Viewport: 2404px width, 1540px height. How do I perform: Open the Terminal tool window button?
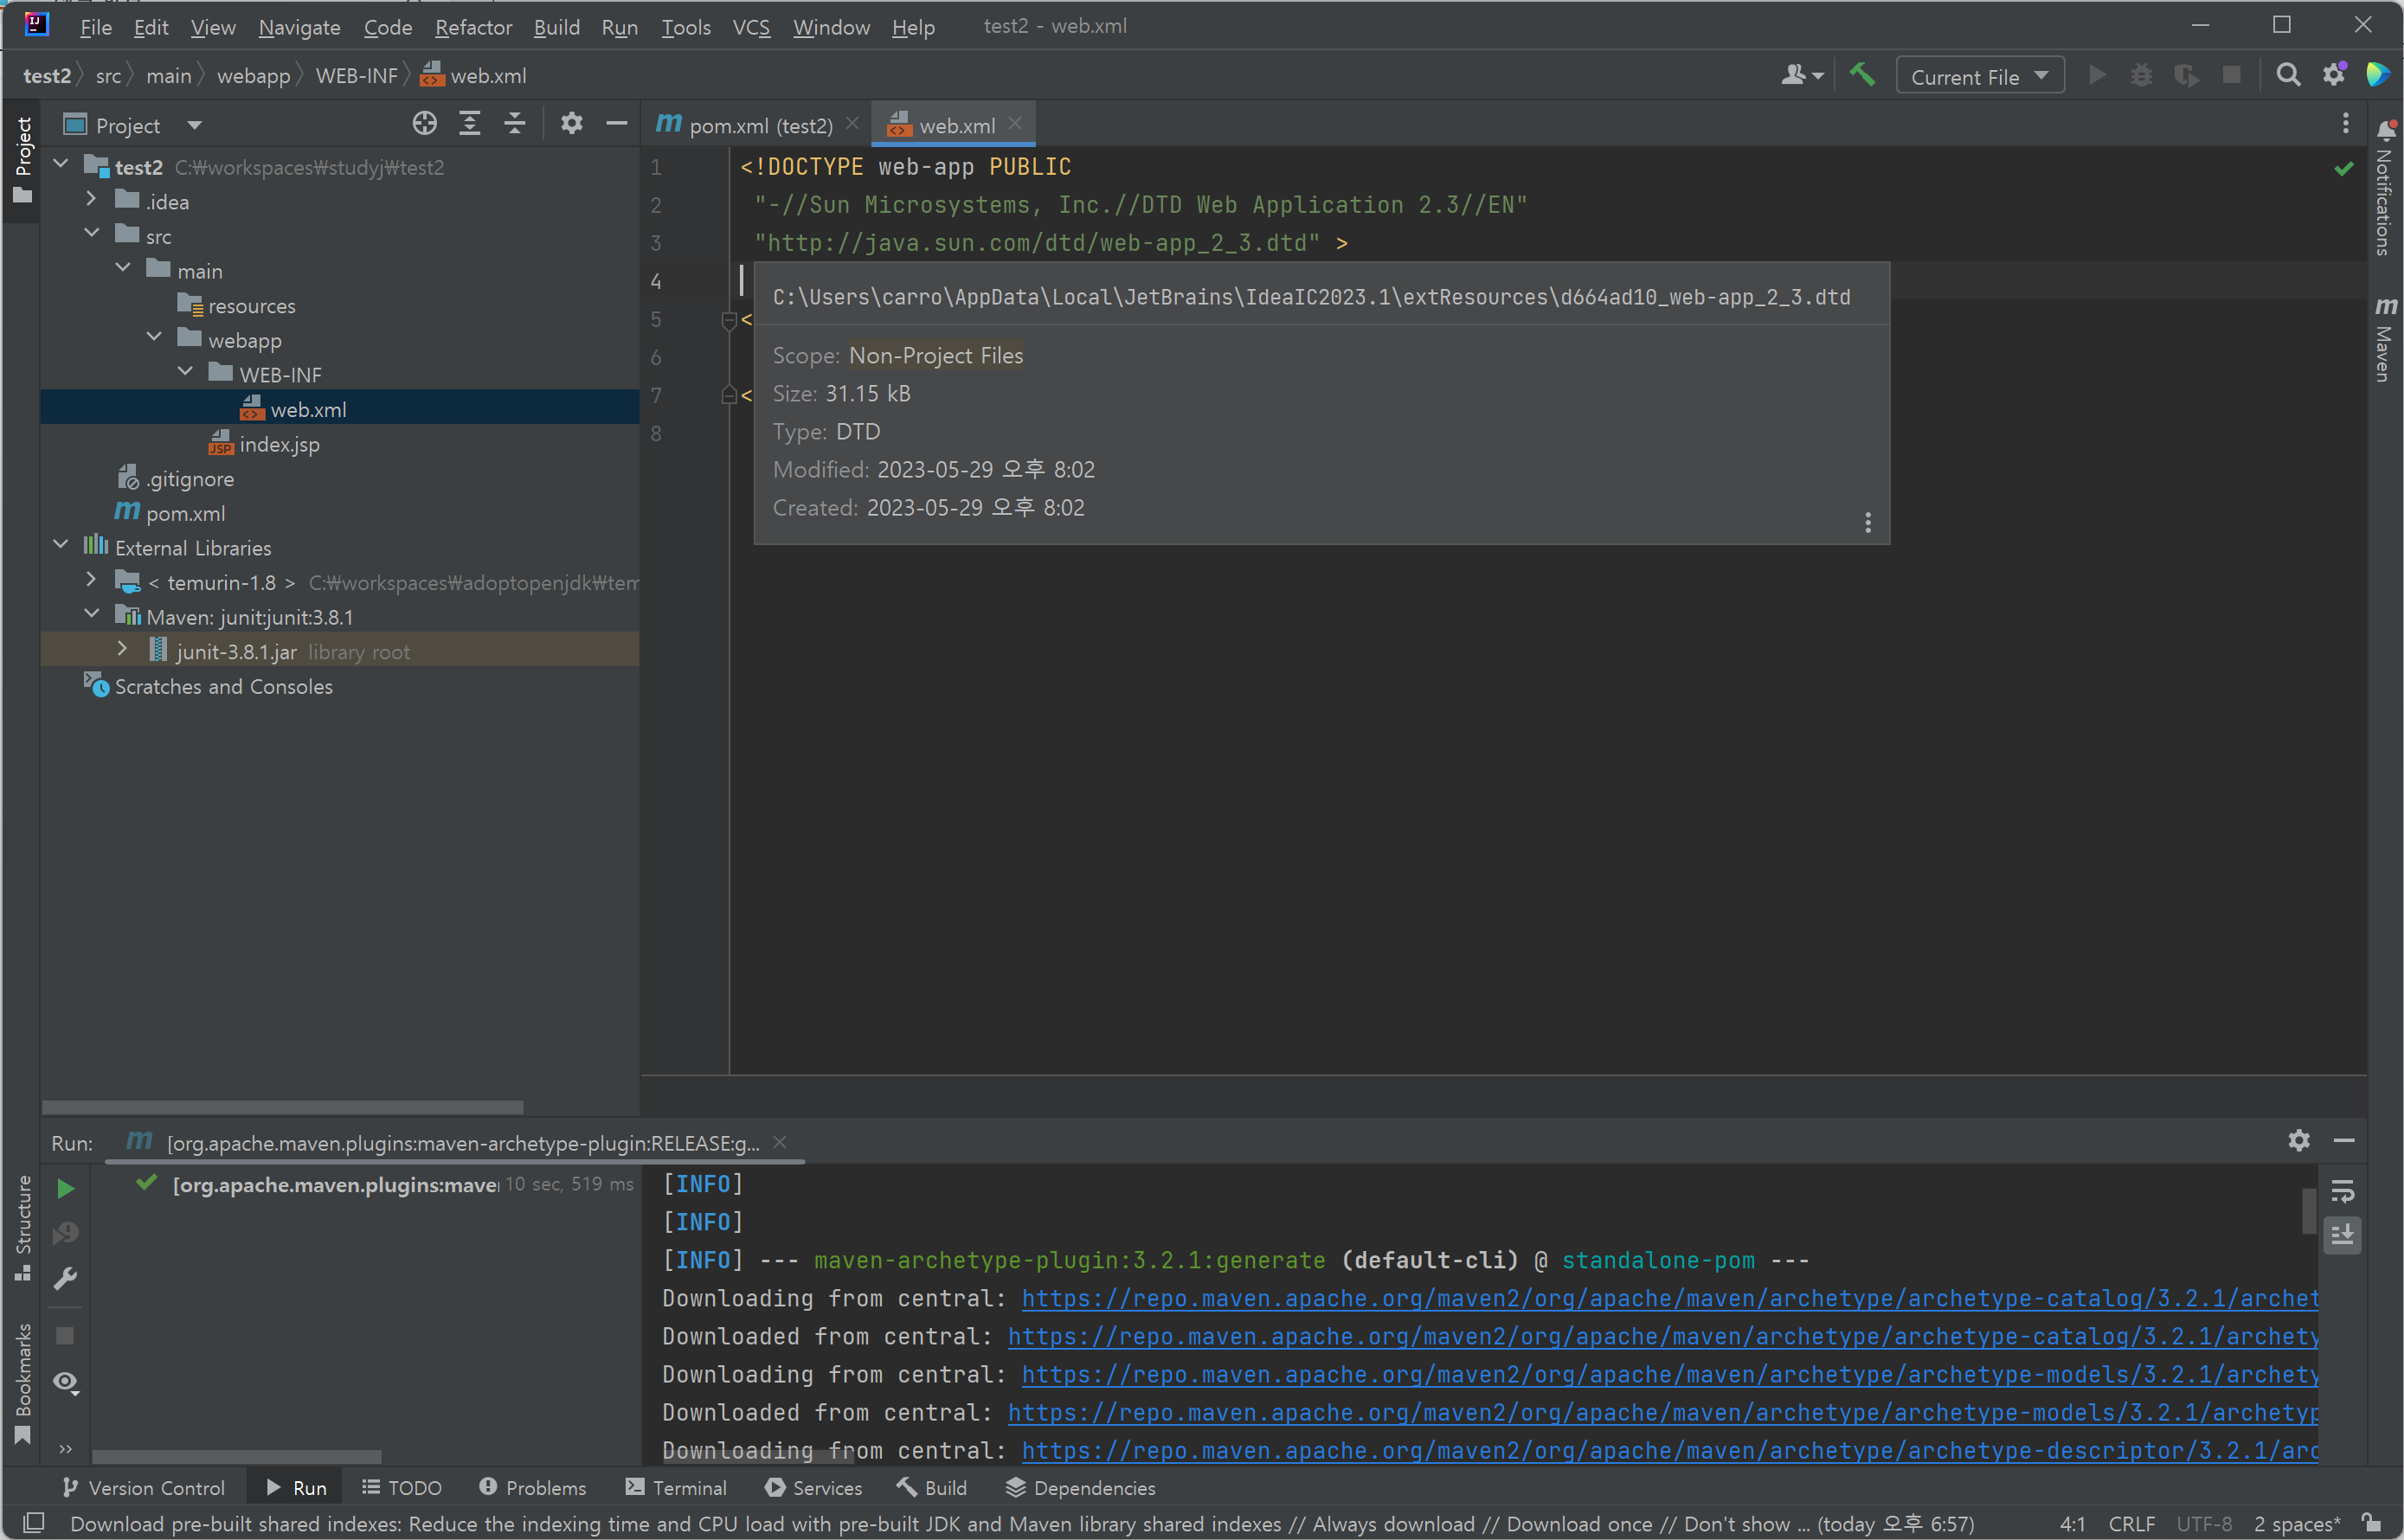(x=676, y=1488)
